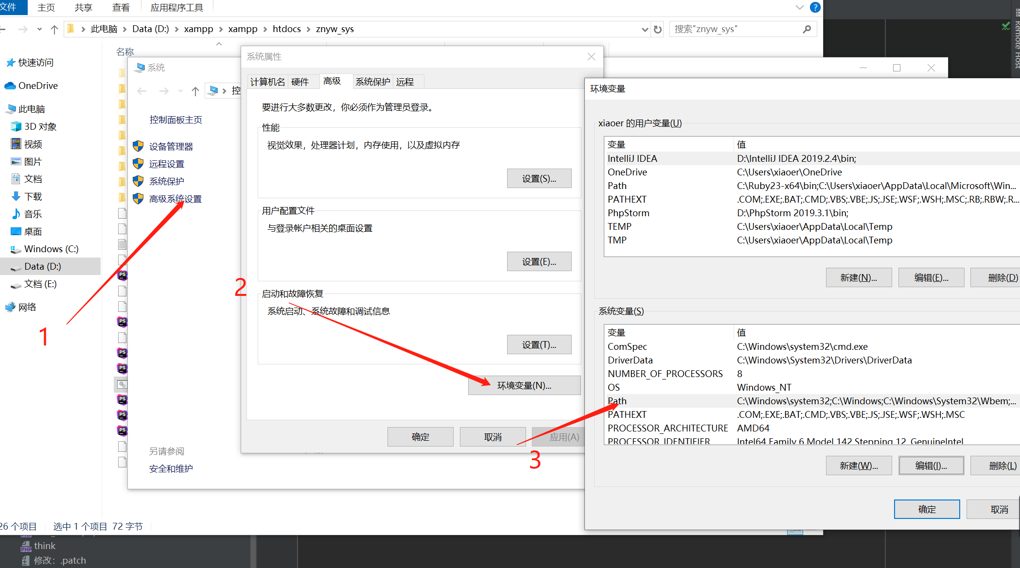Click 环境变量(N)... button
The image size is (1020, 568).
point(524,385)
